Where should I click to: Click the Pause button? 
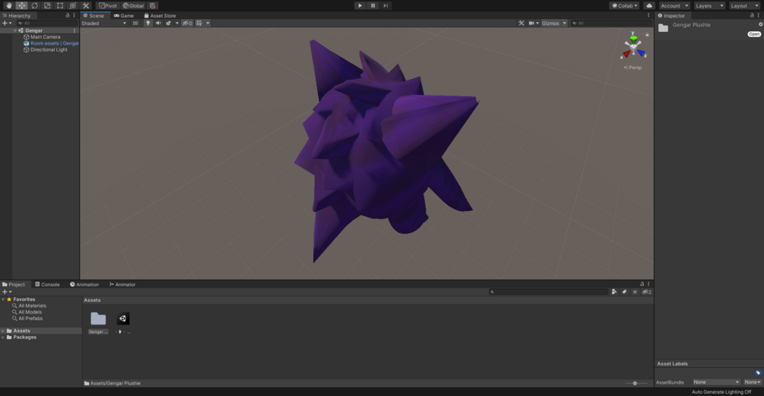click(372, 5)
